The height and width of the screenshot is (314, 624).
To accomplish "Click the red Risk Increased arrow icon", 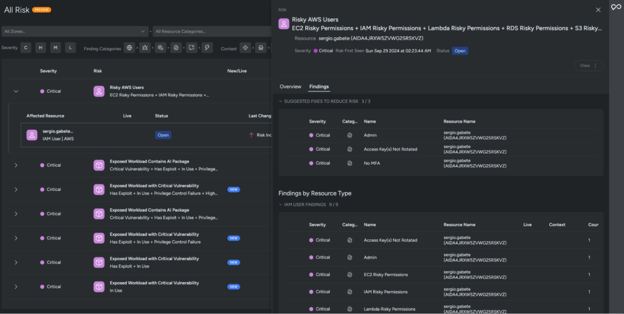I will pos(251,135).
